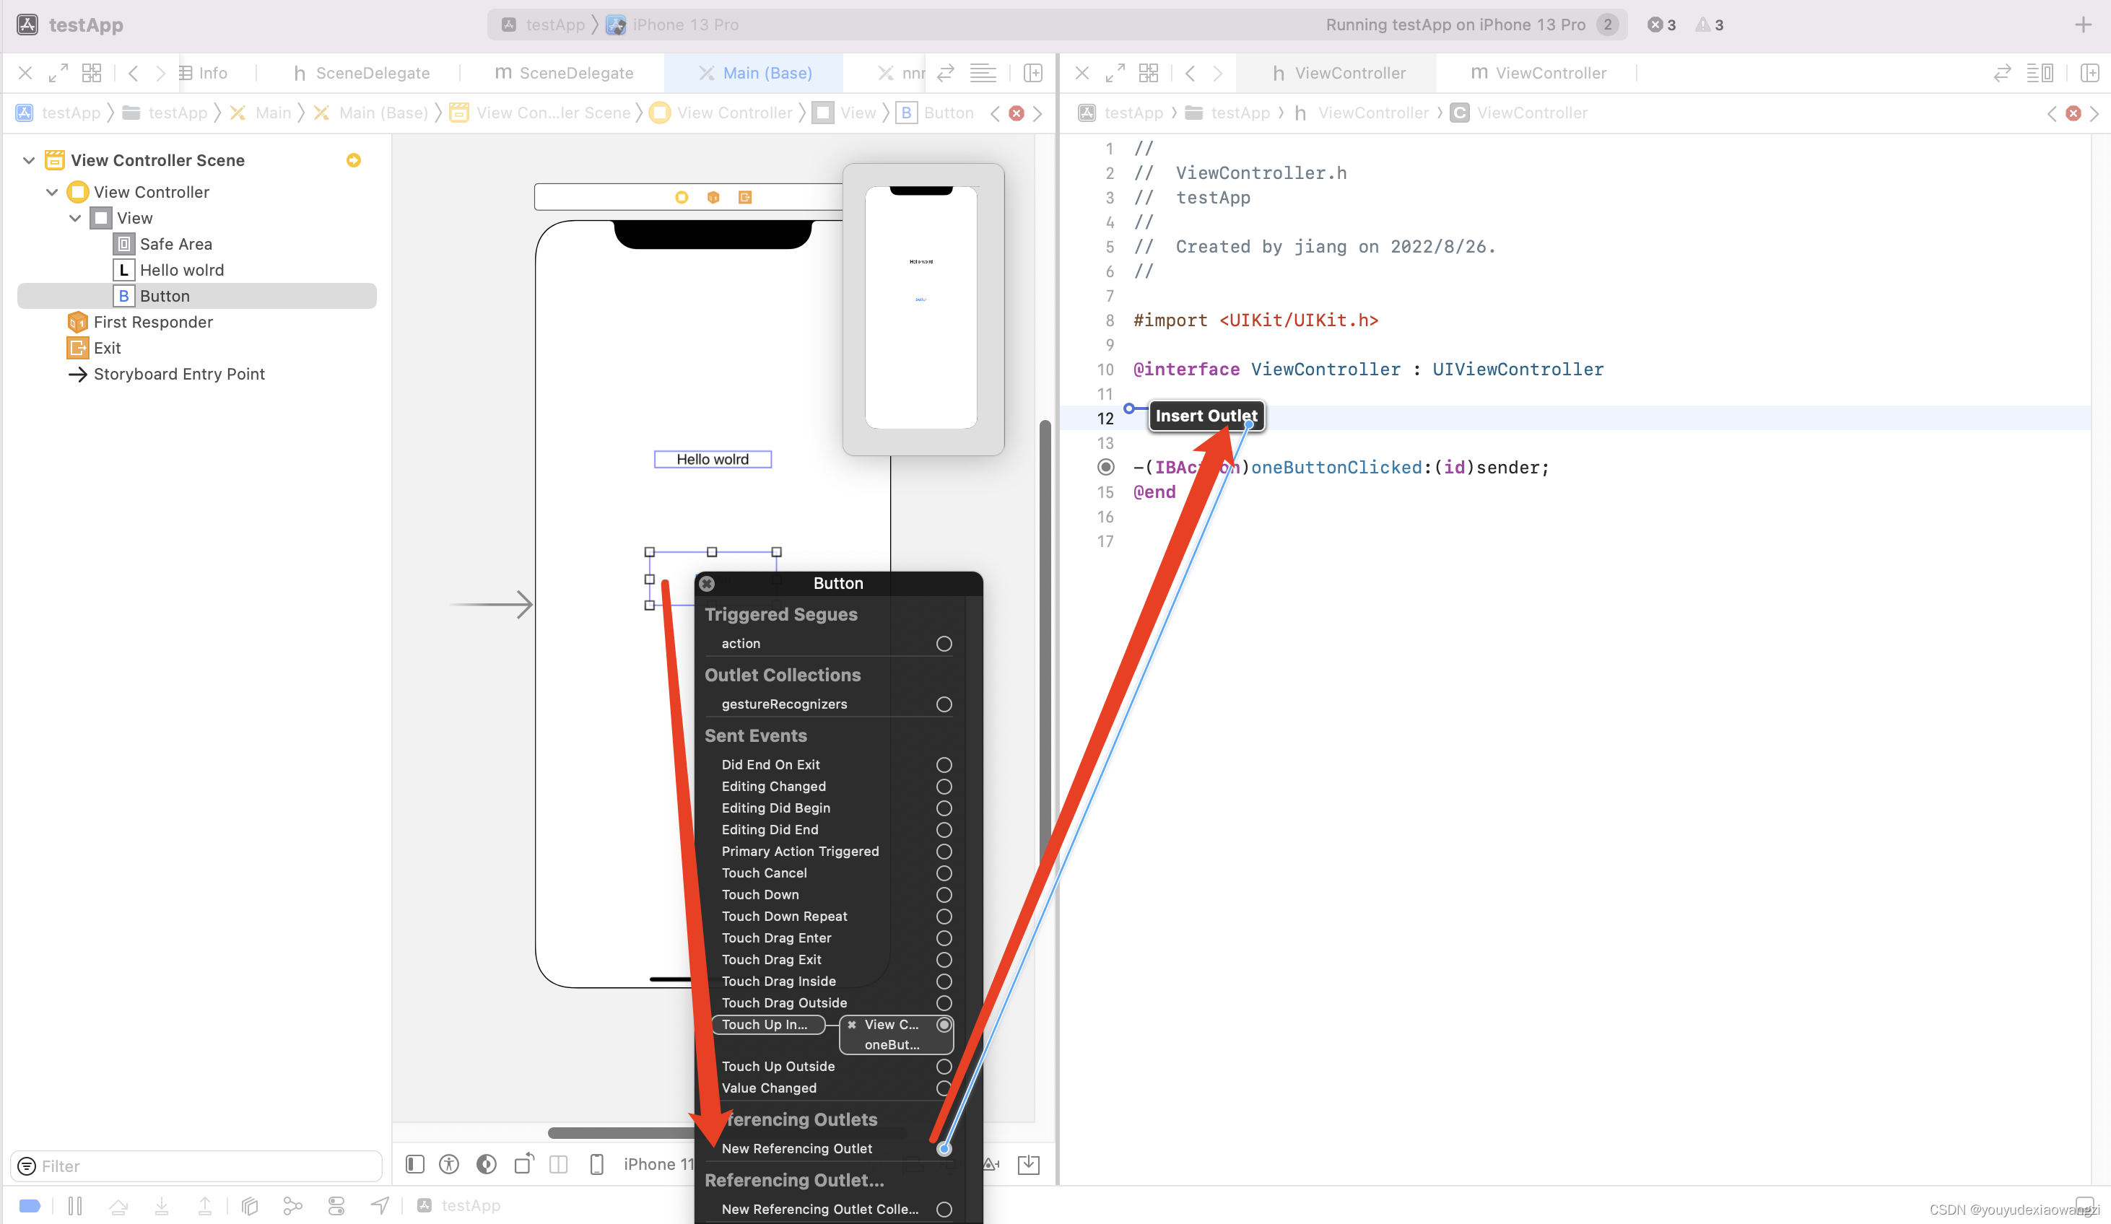
Task: Select Hello wolrd label in outline
Action: tap(182, 270)
